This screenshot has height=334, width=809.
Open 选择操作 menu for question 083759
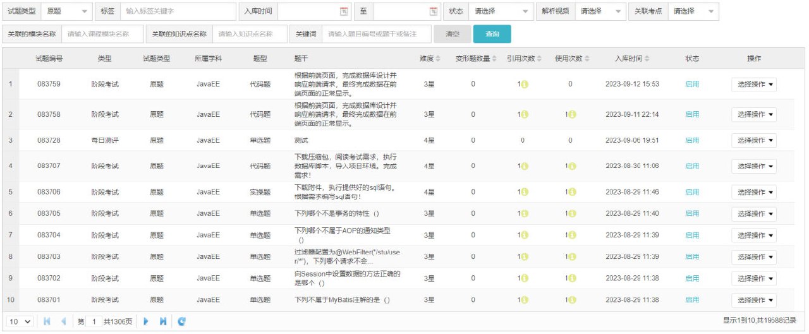[754, 85]
